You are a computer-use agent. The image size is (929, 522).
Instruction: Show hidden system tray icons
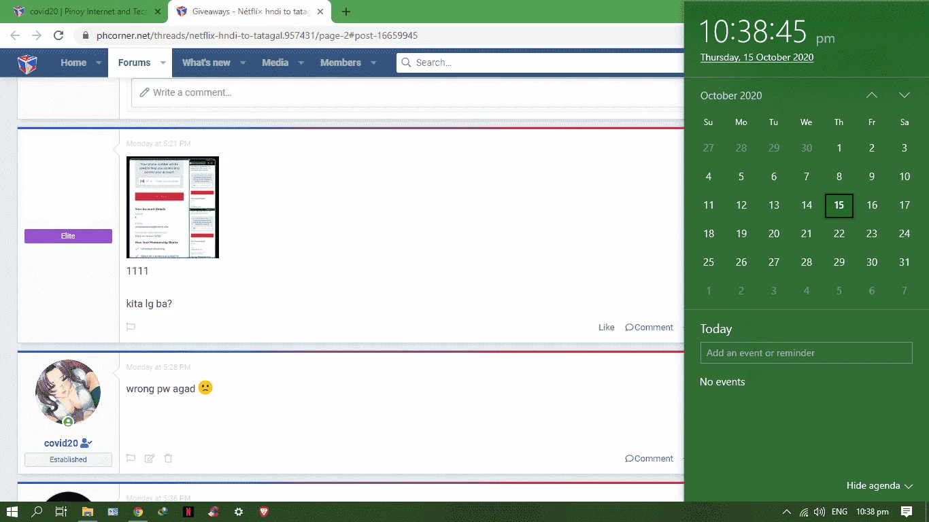point(787,512)
